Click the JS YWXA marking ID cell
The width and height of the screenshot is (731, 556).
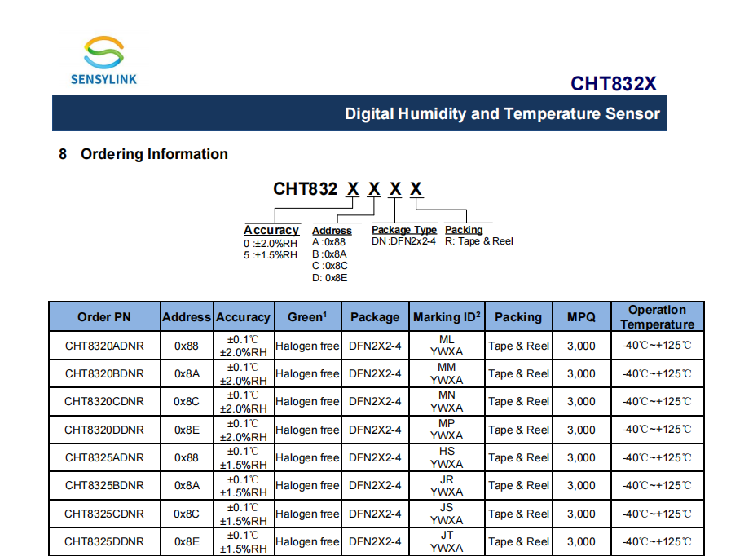click(446, 514)
